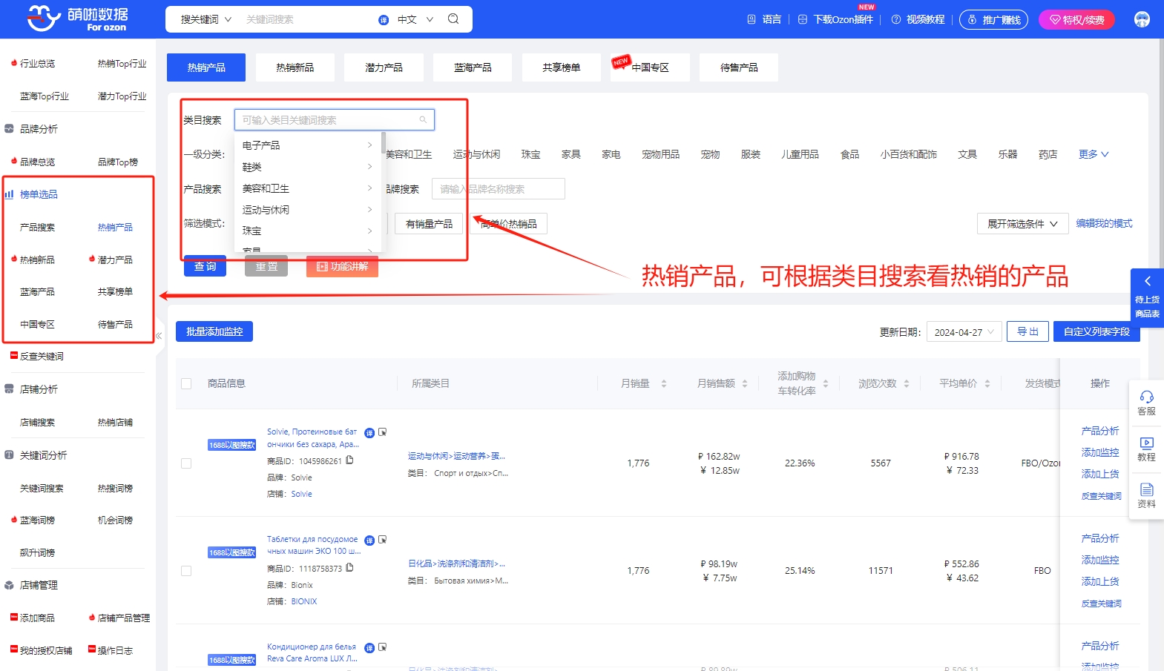Sort by 浏览次数 column arrows
Viewport: 1164px width, 671px height.
[907, 383]
